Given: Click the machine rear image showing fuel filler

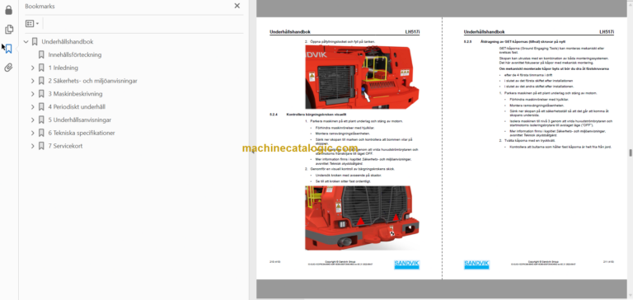Looking at the screenshot, I should point(362,77).
